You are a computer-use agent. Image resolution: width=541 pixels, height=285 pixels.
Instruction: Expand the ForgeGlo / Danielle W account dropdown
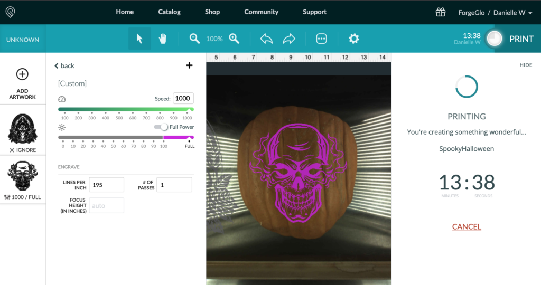[495, 13]
